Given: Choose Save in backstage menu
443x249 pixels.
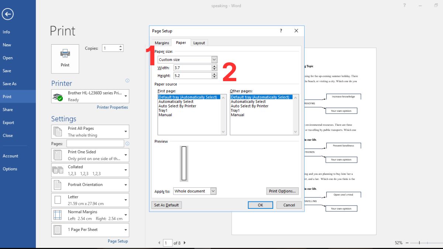Looking at the screenshot, I should pos(18,71).
